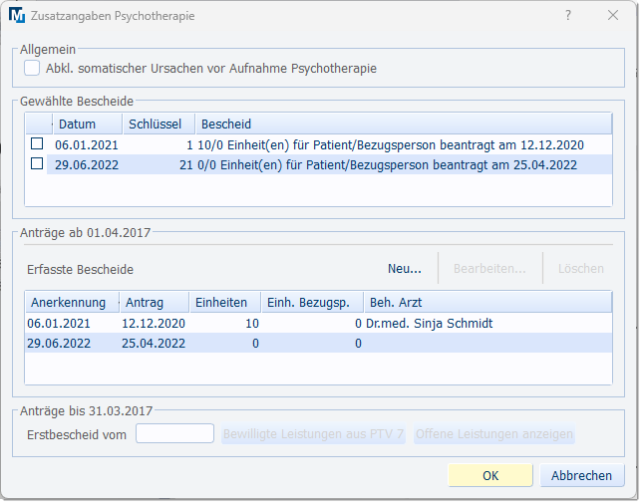Screen dimensions: 642x504
Task: Click Offene Leistungen anzeigen button
Action: tap(494, 433)
